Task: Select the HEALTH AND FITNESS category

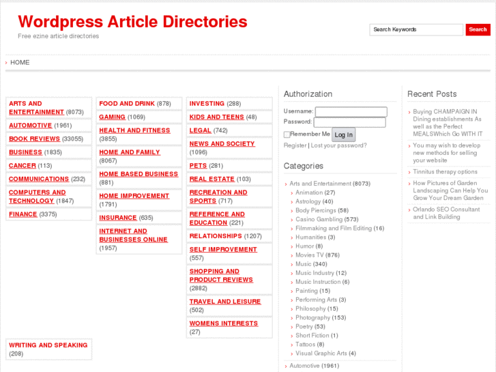Action: 134,130
